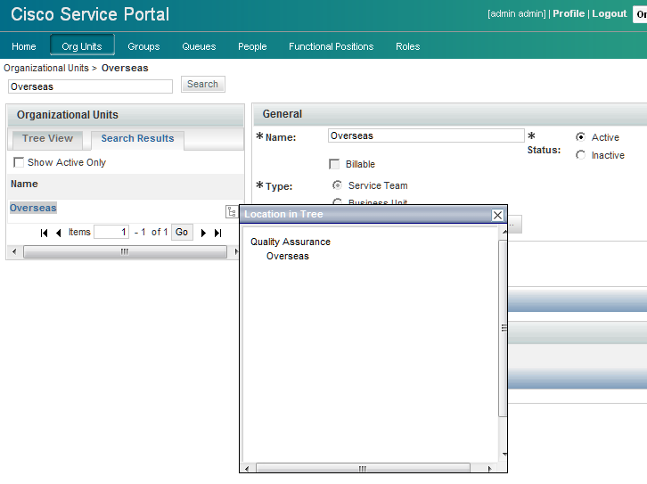Go to next page of results
Image resolution: width=647 pixels, height=484 pixels.
click(x=203, y=233)
